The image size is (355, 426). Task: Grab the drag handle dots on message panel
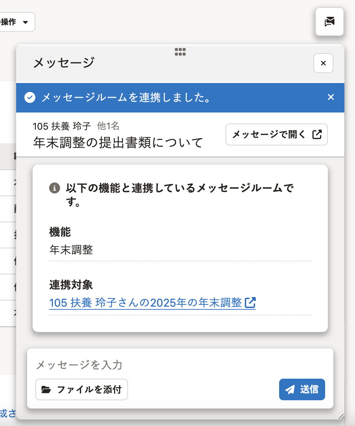pyautogui.click(x=180, y=52)
